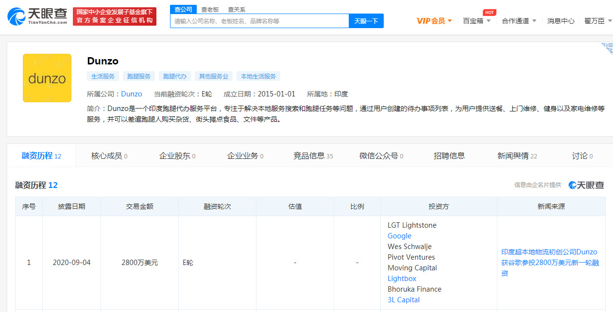Expand the 合作通道 dropdown menu
613x312 pixels.
(519, 21)
